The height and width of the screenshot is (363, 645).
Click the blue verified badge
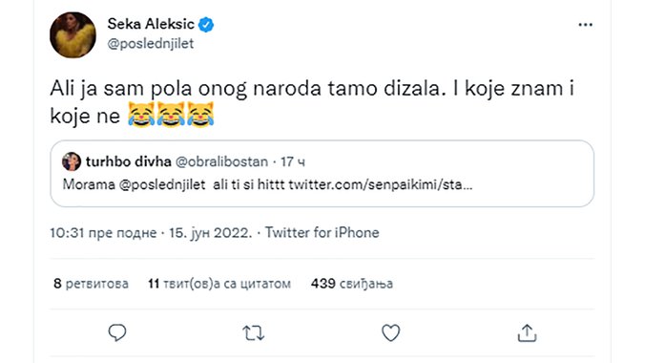coord(206,25)
